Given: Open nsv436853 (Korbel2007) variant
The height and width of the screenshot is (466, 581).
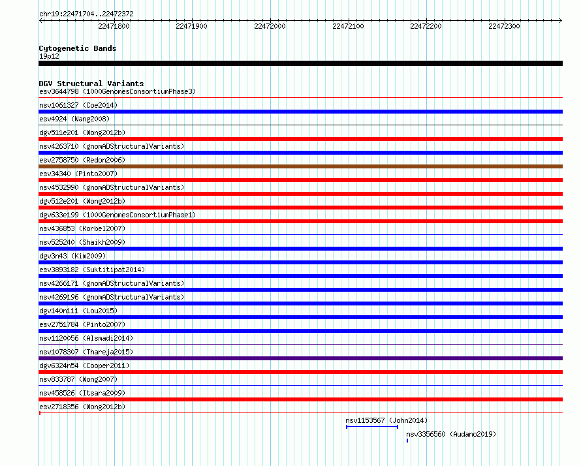Looking at the screenshot, I should tap(82, 228).
